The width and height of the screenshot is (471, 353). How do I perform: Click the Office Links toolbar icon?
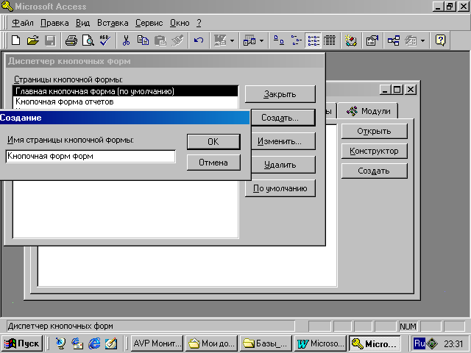tap(220, 40)
